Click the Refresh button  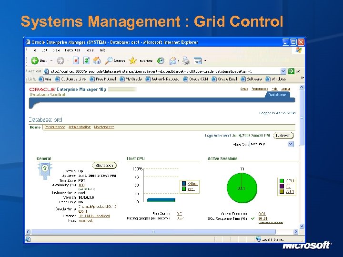pos(283,136)
